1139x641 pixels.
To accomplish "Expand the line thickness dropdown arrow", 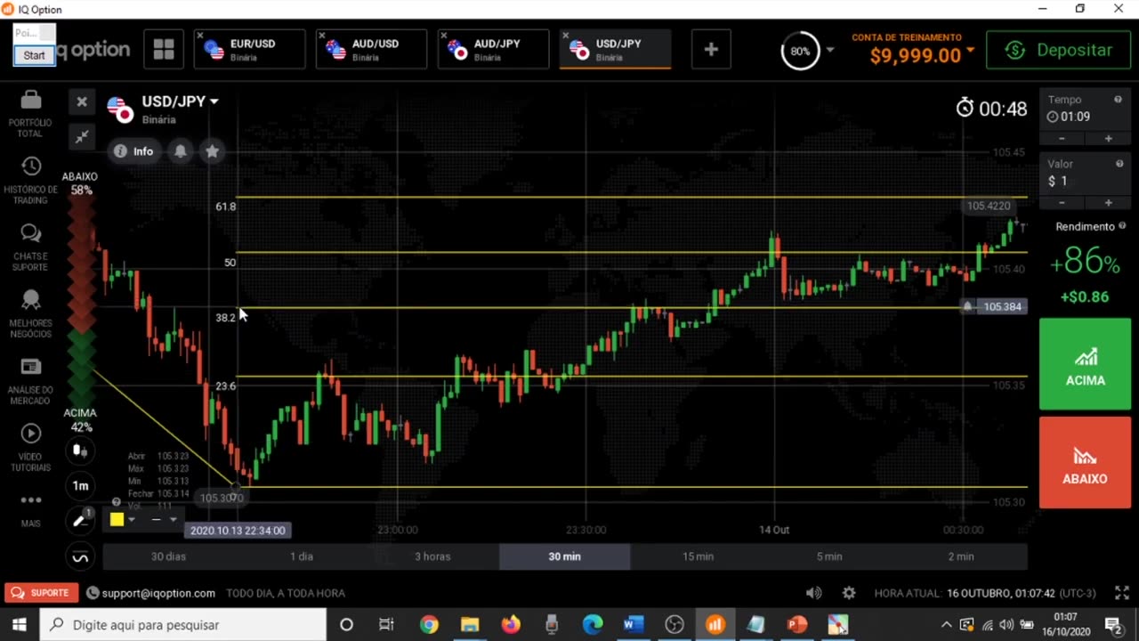I will pyautogui.click(x=173, y=519).
